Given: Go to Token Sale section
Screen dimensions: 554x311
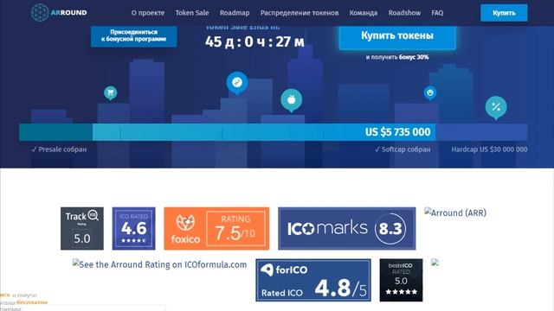Looking at the screenshot, I should 192,13.
